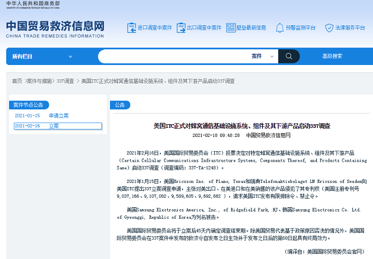Click the 壁垒最新信息 news icon
The height and width of the screenshot is (259, 373).
point(231,28)
